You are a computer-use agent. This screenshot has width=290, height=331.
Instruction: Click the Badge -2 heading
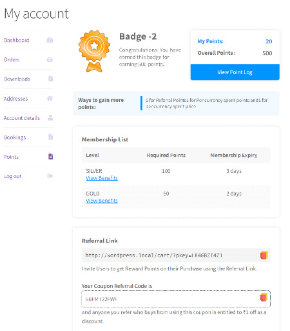click(x=138, y=36)
